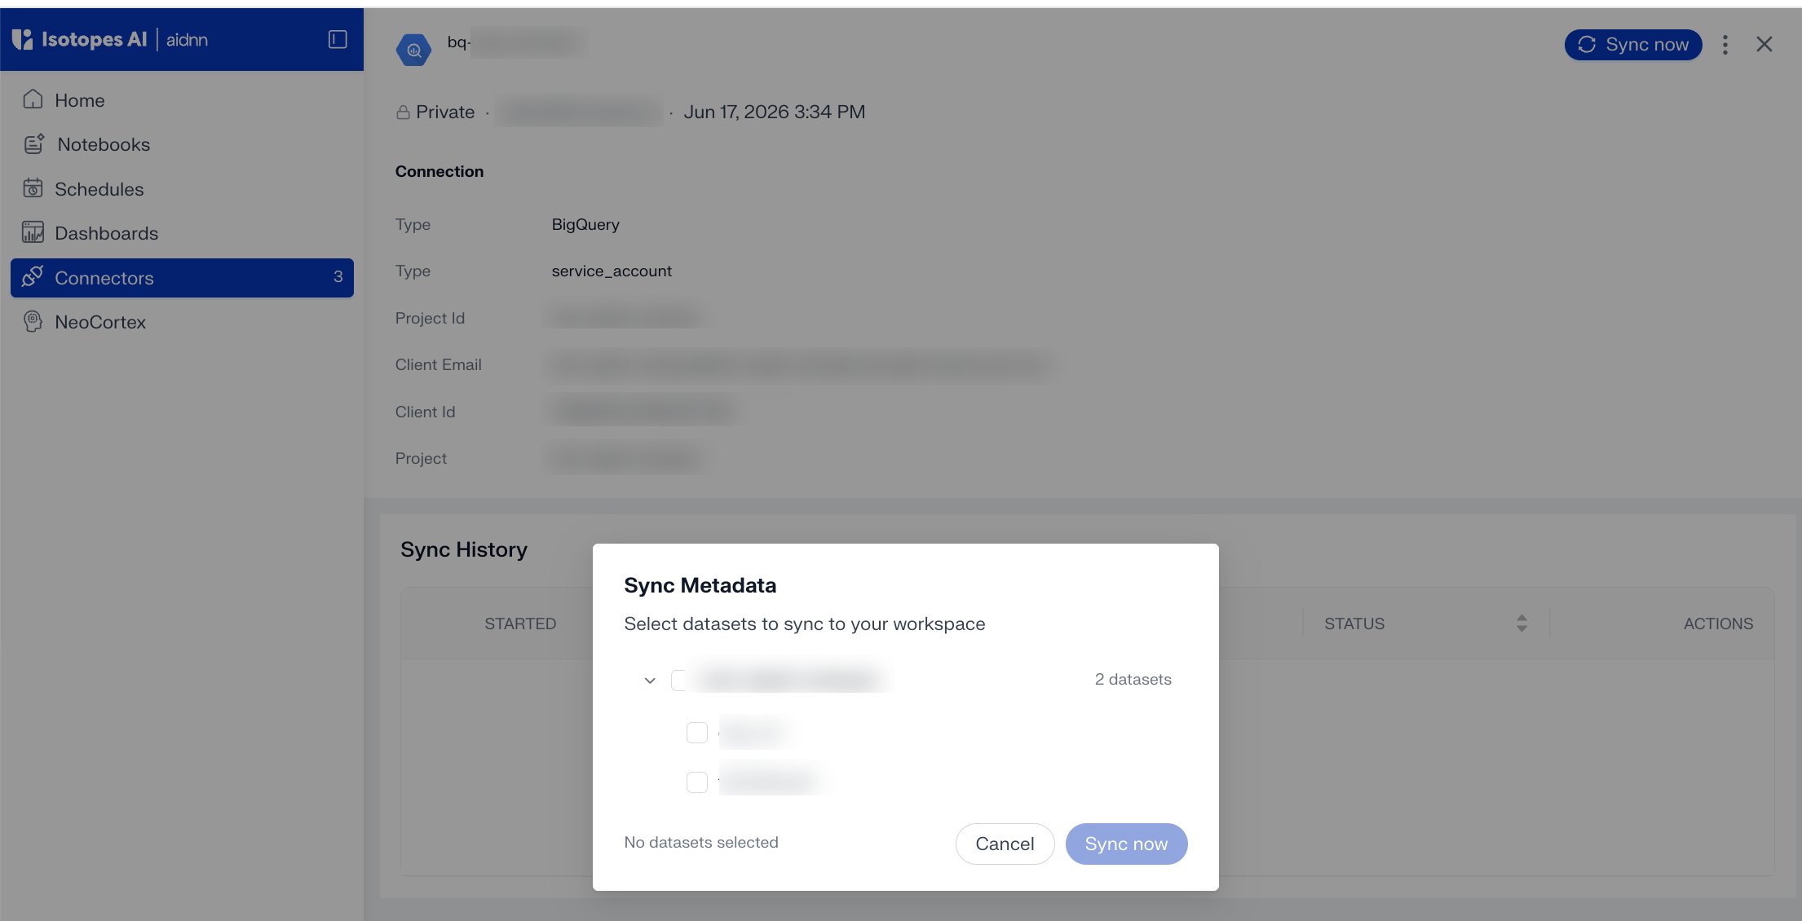This screenshot has height=921, width=1802.
Task: Check the parent project checkbox
Action: [x=679, y=680]
